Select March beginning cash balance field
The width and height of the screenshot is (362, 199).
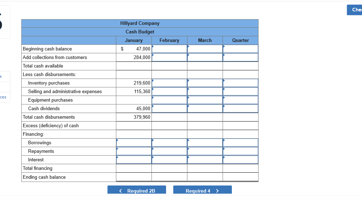pos(205,49)
